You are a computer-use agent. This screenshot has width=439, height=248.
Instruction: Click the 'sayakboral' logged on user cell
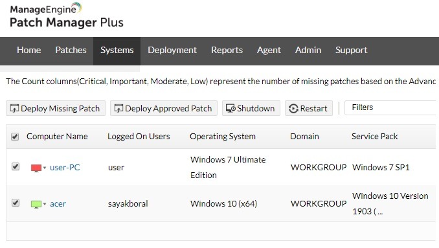click(128, 204)
